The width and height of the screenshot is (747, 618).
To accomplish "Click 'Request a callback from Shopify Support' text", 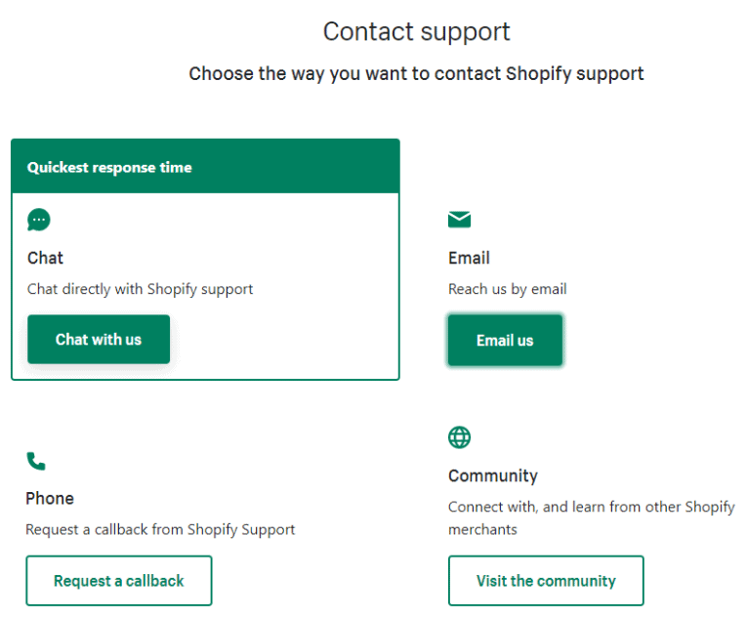I will [160, 529].
